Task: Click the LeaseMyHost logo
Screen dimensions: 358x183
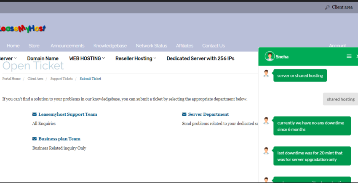Action: [22, 29]
